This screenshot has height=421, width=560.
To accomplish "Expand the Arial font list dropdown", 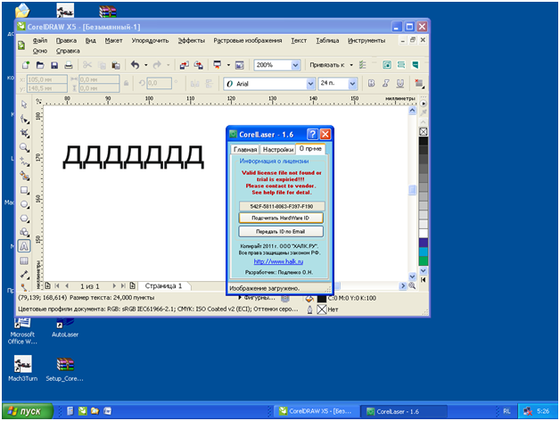I will tap(310, 83).
